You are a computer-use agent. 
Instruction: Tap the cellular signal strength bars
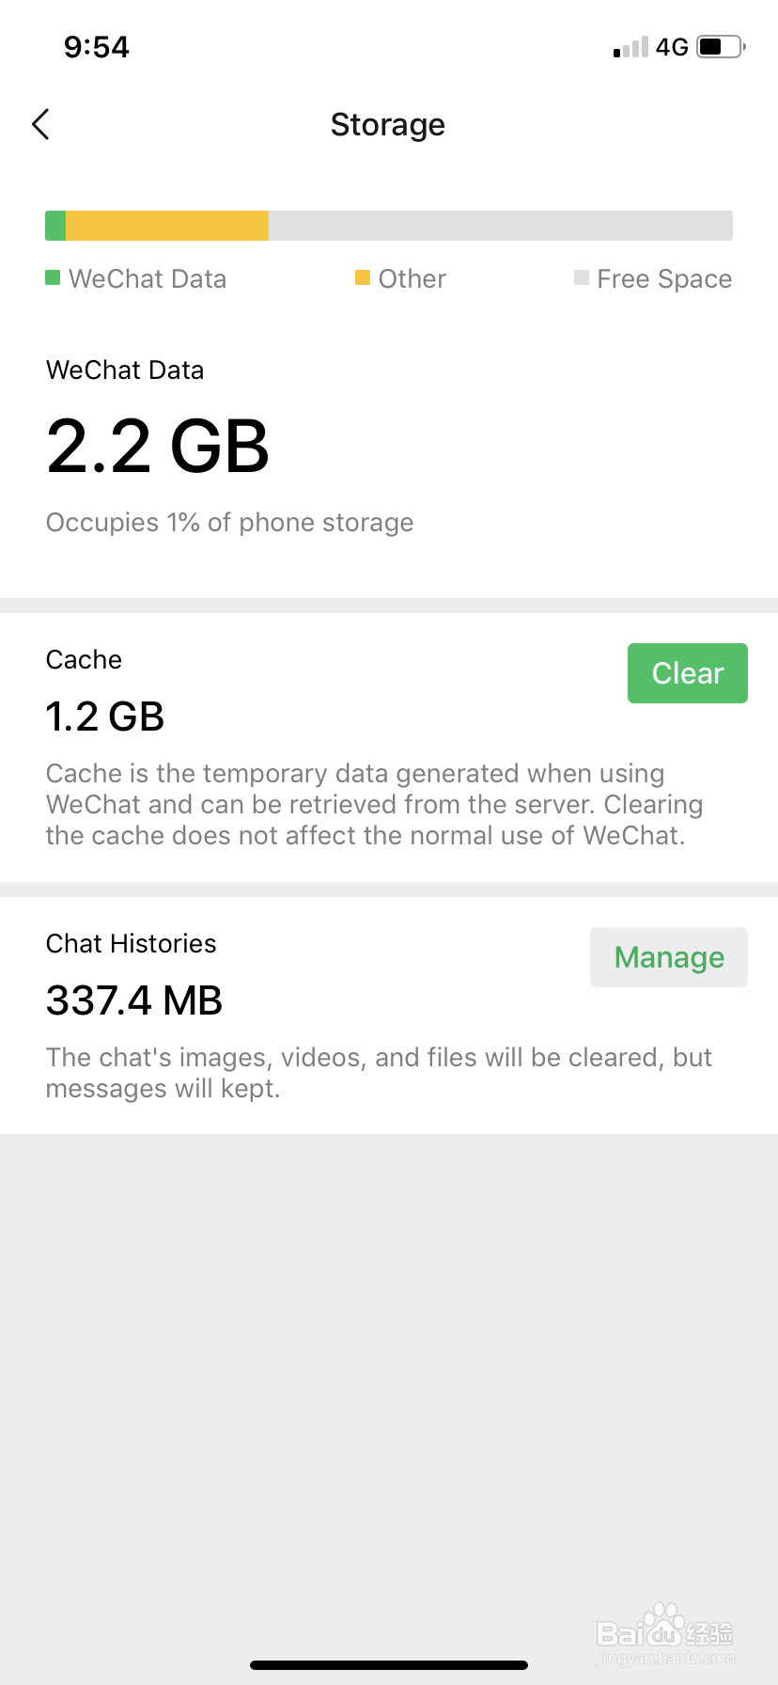(x=630, y=47)
